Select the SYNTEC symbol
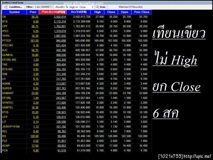The height and width of the screenshot is (160, 213). [7, 103]
